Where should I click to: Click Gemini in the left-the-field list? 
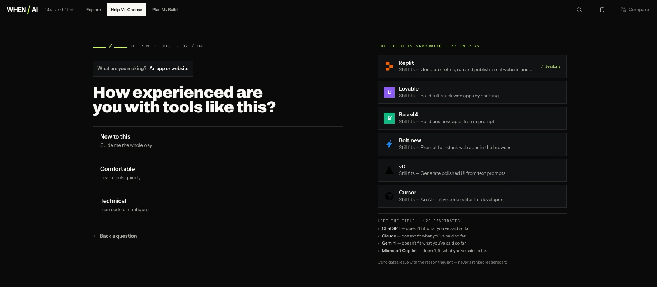(x=389, y=243)
